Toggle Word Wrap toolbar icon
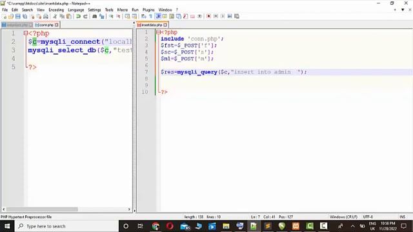This screenshot has height=232, width=413. point(143,16)
